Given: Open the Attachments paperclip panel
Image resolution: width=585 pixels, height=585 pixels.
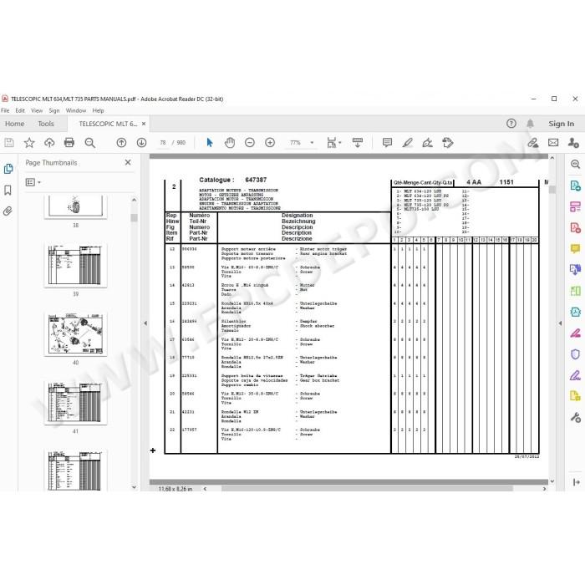Looking at the screenshot, I should (8, 211).
